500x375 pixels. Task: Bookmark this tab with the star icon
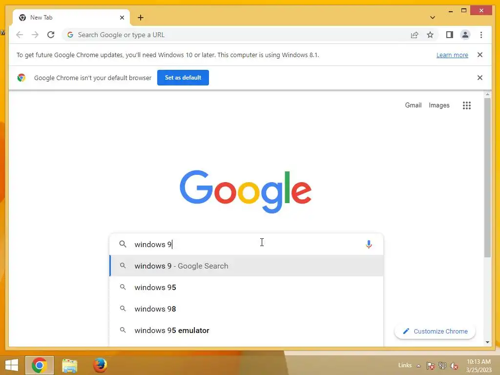430,35
